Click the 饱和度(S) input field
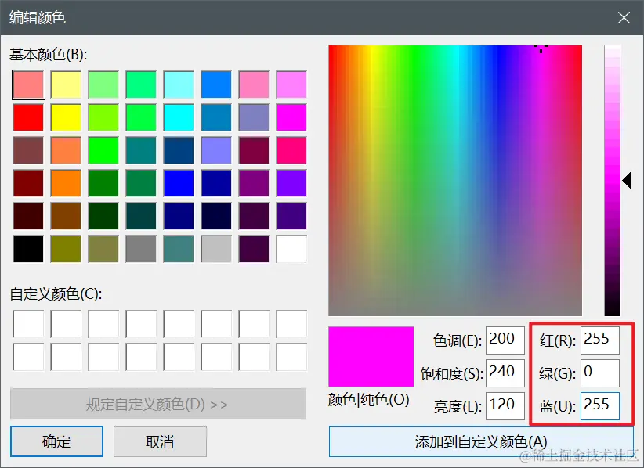 tap(505, 373)
